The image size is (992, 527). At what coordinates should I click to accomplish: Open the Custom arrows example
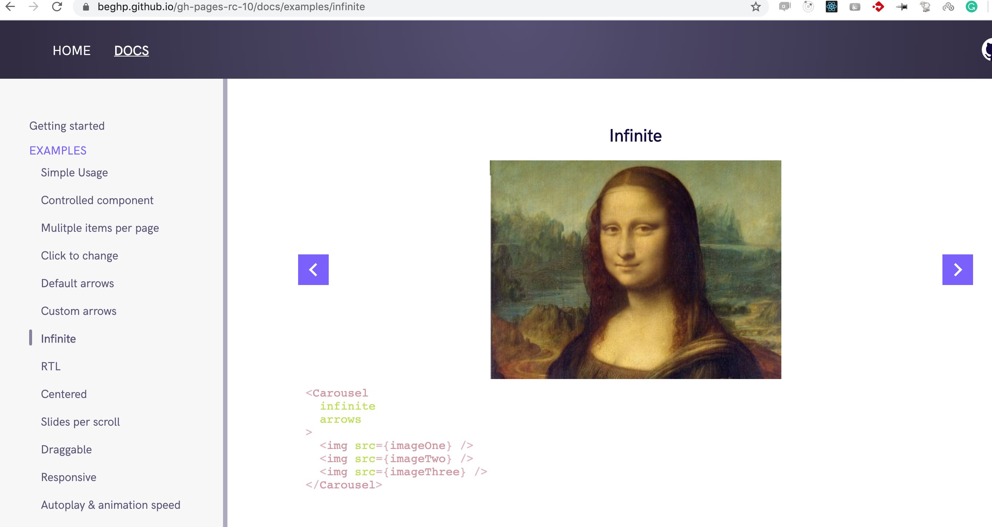pyautogui.click(x=79, y=311)
